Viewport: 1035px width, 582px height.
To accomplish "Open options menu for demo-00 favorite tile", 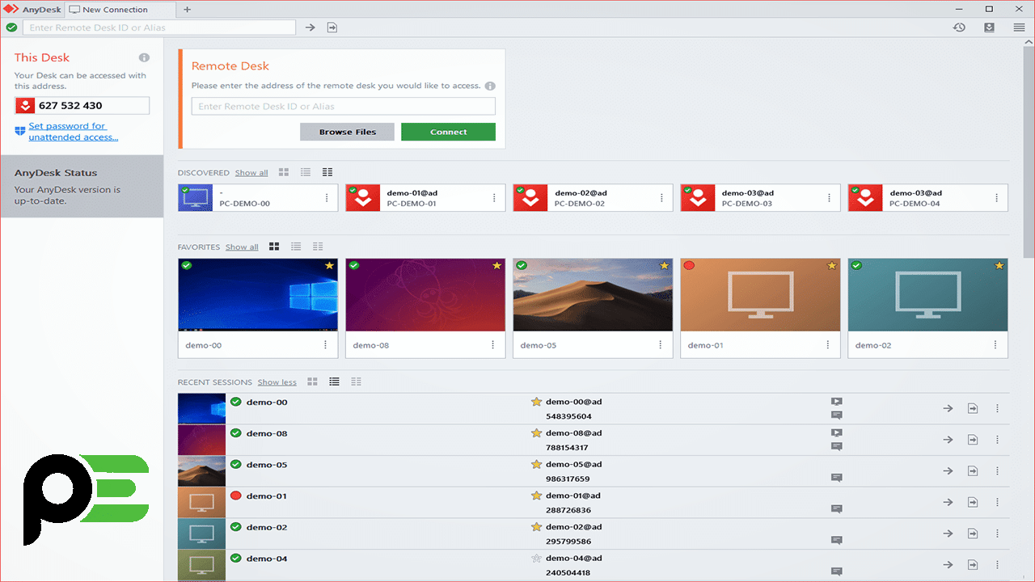I will tap(326, 345).
